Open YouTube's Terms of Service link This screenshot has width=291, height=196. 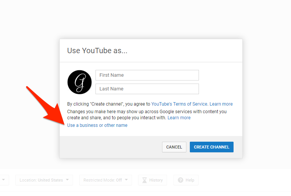tap(179, 104)
